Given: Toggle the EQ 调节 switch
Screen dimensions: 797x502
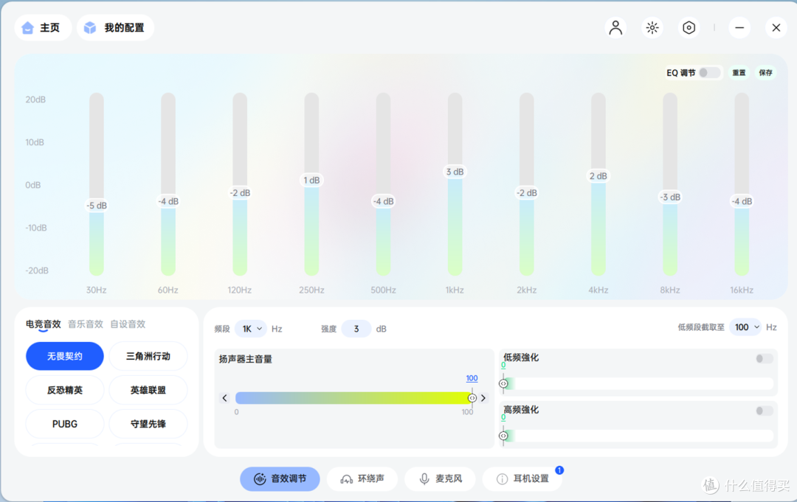Looking at the screenshot, I should (x=710, y=72).
